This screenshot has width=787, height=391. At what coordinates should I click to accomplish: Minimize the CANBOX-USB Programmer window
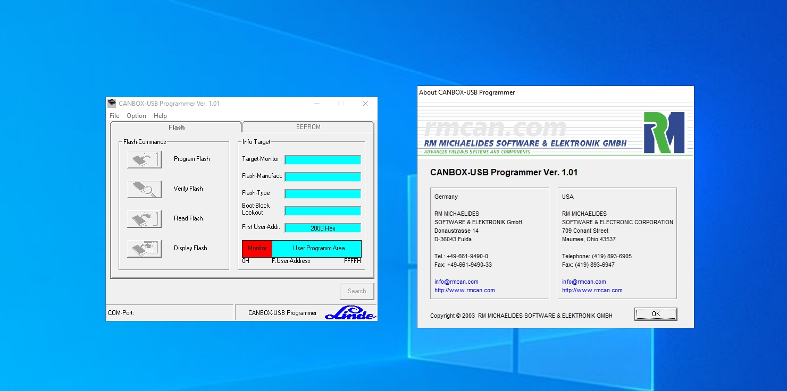317,104
